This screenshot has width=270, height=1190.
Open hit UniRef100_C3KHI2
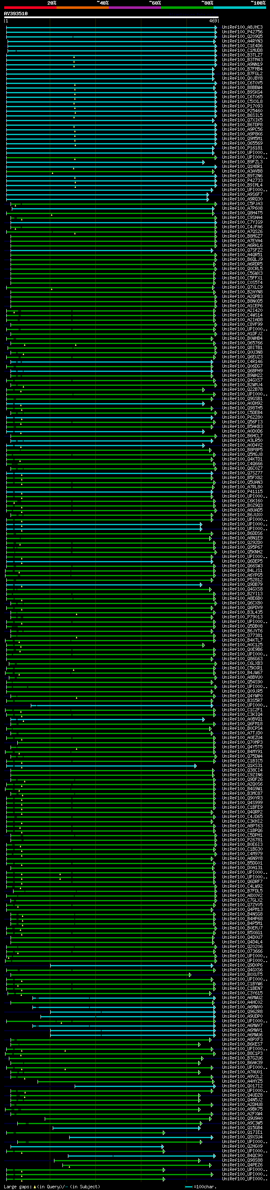[242, 821]
